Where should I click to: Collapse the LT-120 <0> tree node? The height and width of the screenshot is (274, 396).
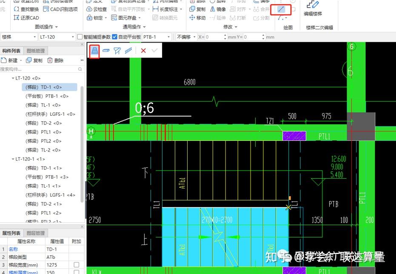coord(13,79)
